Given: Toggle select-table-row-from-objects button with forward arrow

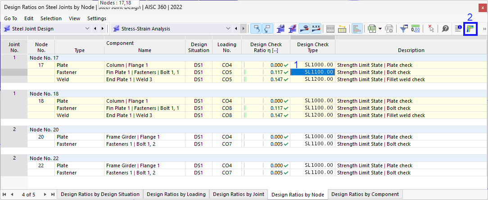Looking at the screenshot, I should 268,29.
